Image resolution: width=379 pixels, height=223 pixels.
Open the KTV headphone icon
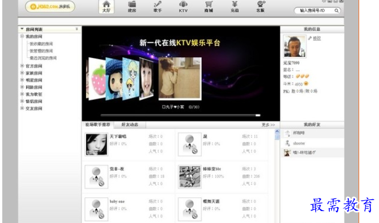(x=183, y=4)
